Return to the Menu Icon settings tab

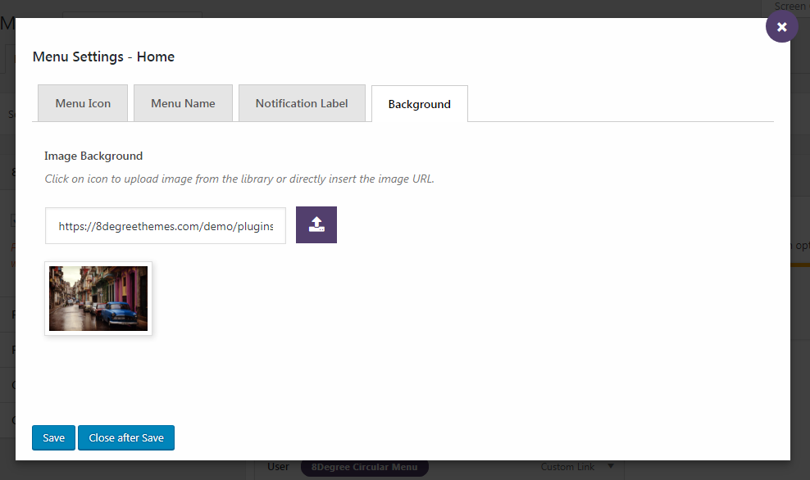[x=82, y=102]
